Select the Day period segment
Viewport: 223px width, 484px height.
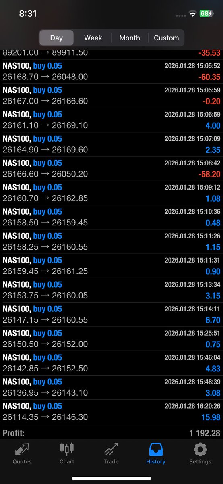[x=56, y=38]
